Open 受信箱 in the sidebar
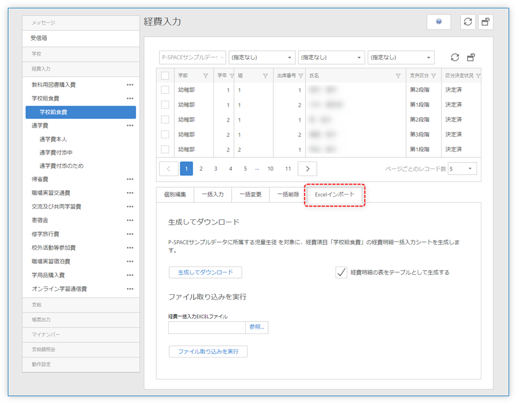This screenshot has width=517, height=404. [81, 38]
